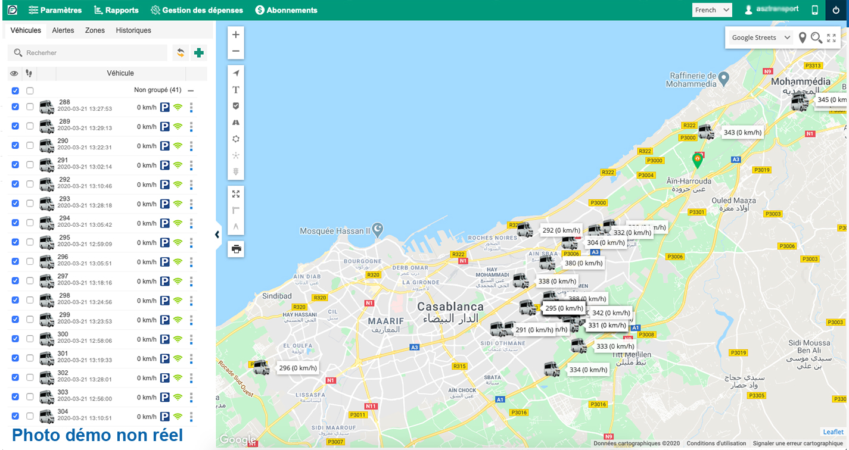The width and height of the screenshot is (849, 450).
Task: Click Signaler une erreur cartographique link
Action: (x=798, y=443)
